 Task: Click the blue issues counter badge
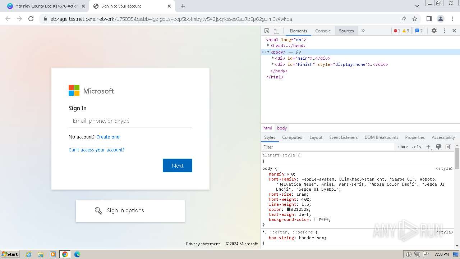419,31
